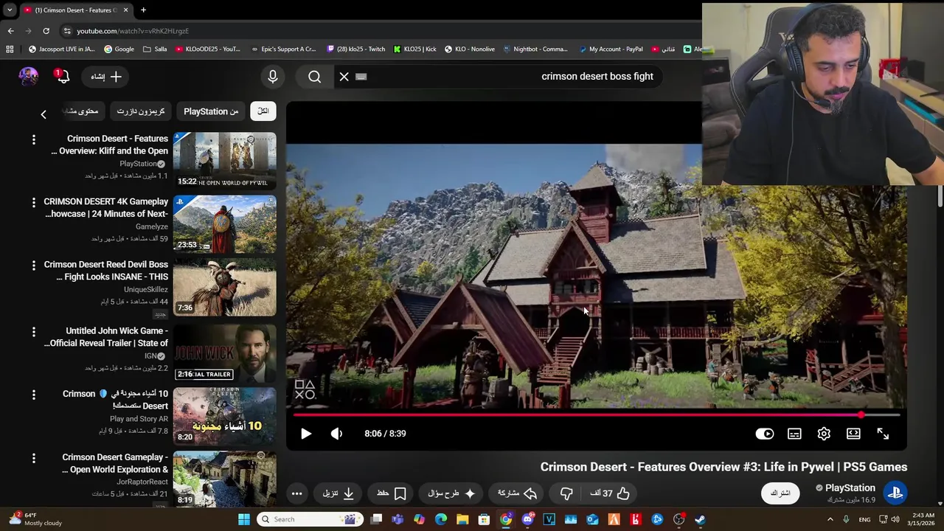Open options for Features Overview: Kliff video
This screenshot has height=531, width=944.
click(33, 139)
